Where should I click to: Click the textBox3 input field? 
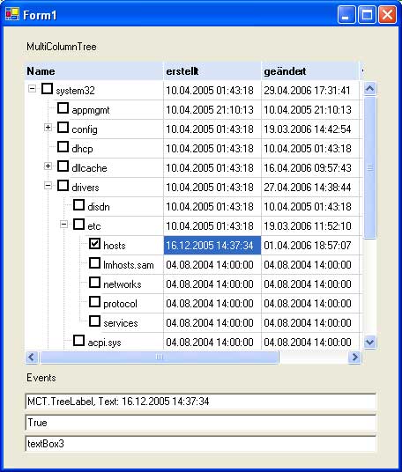coord(201,444)
